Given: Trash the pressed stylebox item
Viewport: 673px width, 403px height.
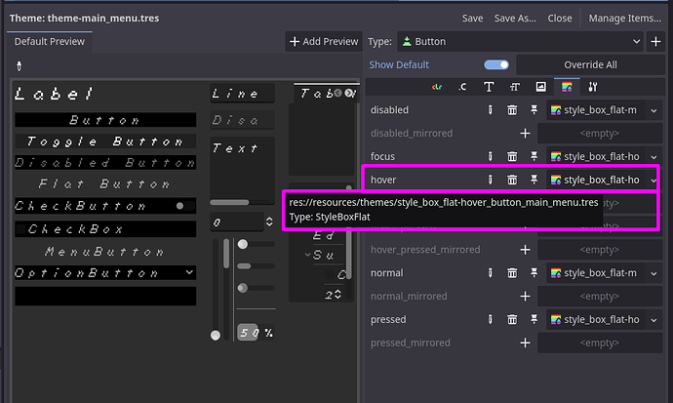Looking at the screenshot, I should (512, 320).
